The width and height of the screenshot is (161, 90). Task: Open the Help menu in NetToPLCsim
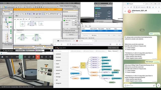(x=90, y=26)
